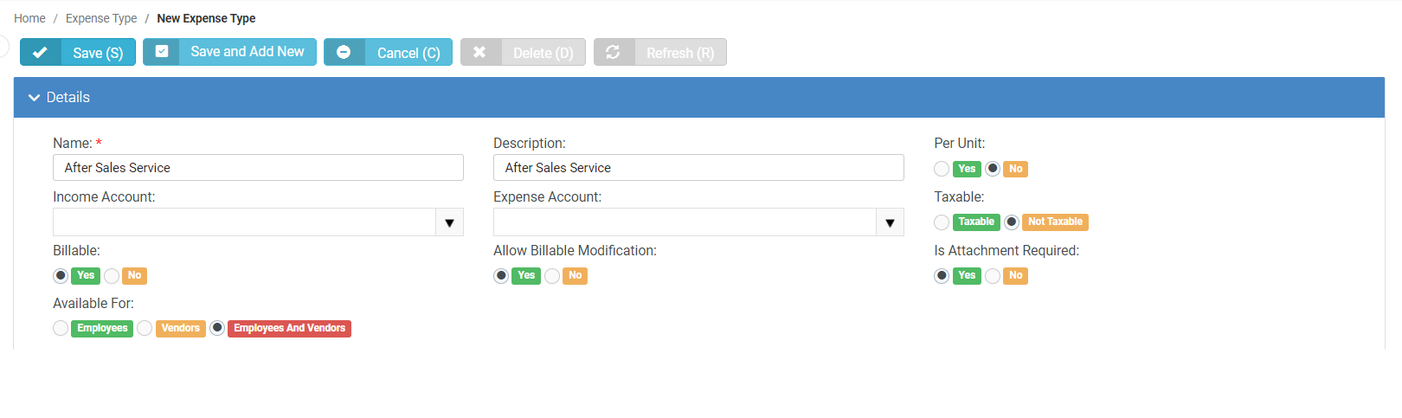Screen dimensions: 1402x418
Task: Select the Taxable radio option
Action: [942, 222]
